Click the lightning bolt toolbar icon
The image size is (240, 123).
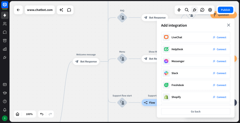[x=179, y=10]
